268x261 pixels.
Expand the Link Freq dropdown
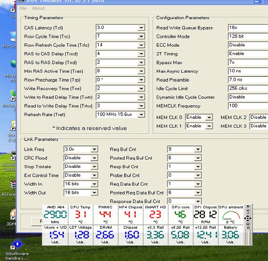(x=94, y=149)
